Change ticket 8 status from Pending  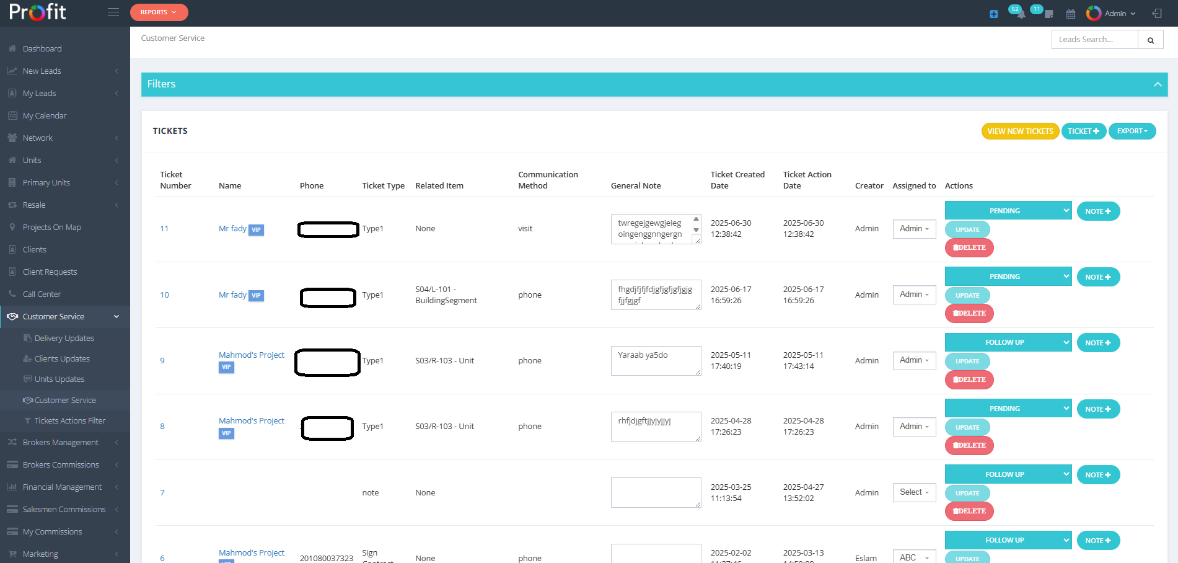[x=1008, y=408]
